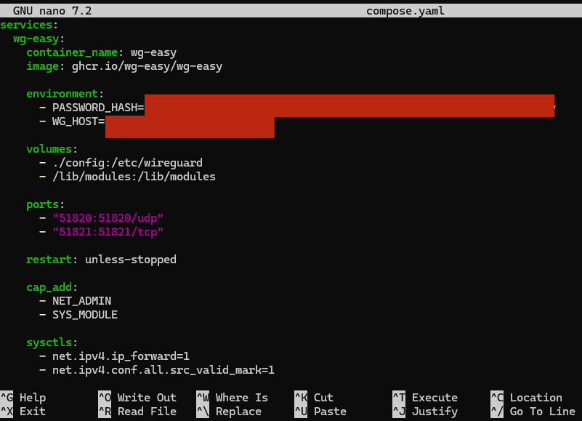Click the net.ipv4.conf.all.src_valid_mark=1 entry

pos(163,370)
